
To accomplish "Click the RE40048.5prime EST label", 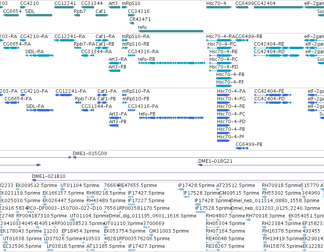I will [x=225, y=239].
